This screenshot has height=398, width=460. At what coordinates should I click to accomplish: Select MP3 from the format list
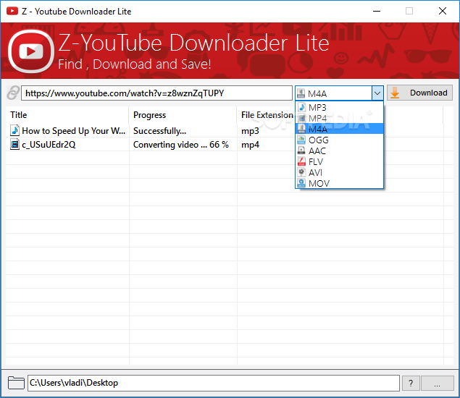pyautogui.click(x=340, y=107)
